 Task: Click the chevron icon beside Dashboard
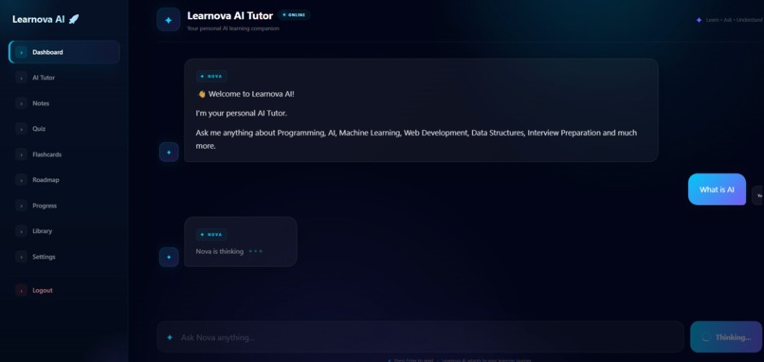[21, 52]
